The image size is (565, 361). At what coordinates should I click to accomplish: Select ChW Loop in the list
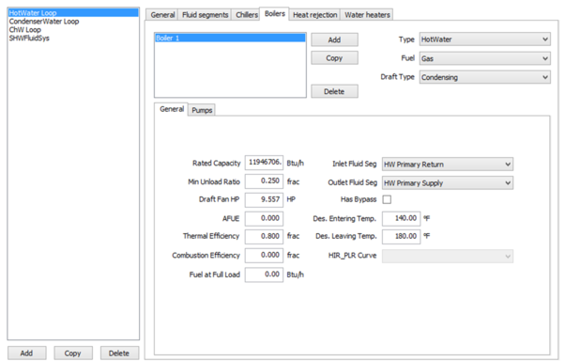click(24, 29)
